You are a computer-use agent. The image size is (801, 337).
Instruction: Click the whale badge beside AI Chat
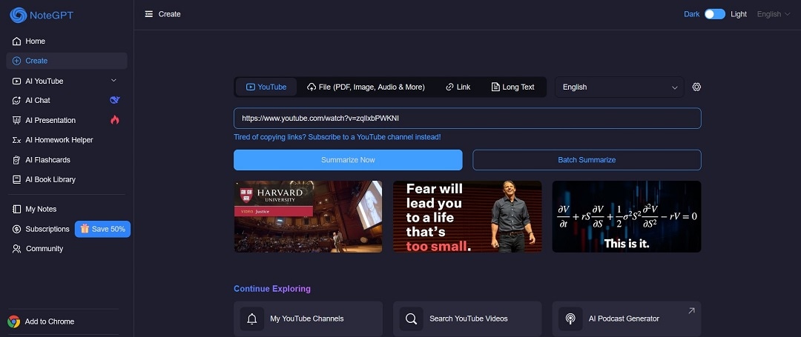(x=115, y=100)
